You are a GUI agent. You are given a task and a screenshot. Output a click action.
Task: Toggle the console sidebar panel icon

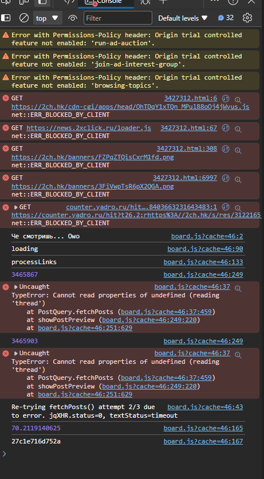pos(6,18)
